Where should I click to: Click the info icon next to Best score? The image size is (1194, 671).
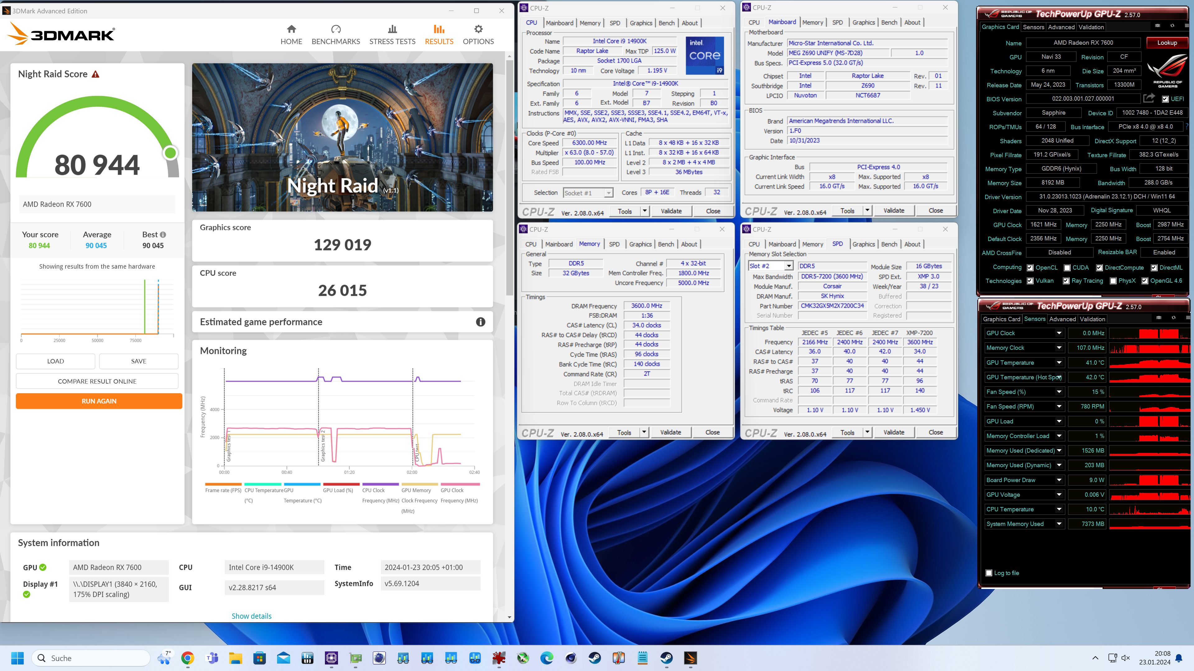coord(163,235)
